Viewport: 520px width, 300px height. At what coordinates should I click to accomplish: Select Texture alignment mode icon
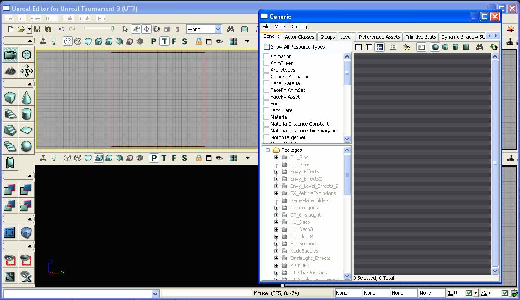pyautogui.click(x=26, y=71)
